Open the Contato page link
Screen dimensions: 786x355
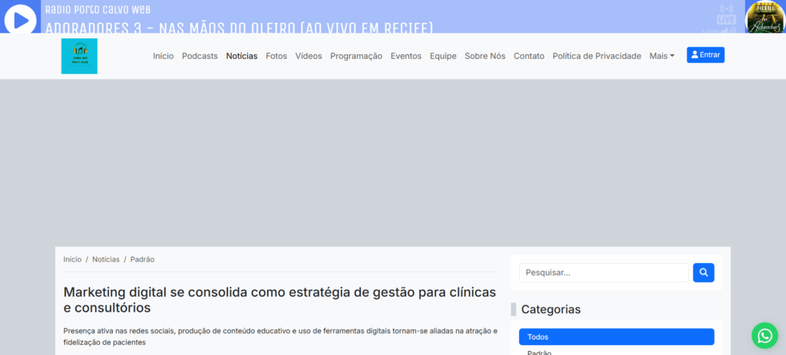click(x=529, y=56)
